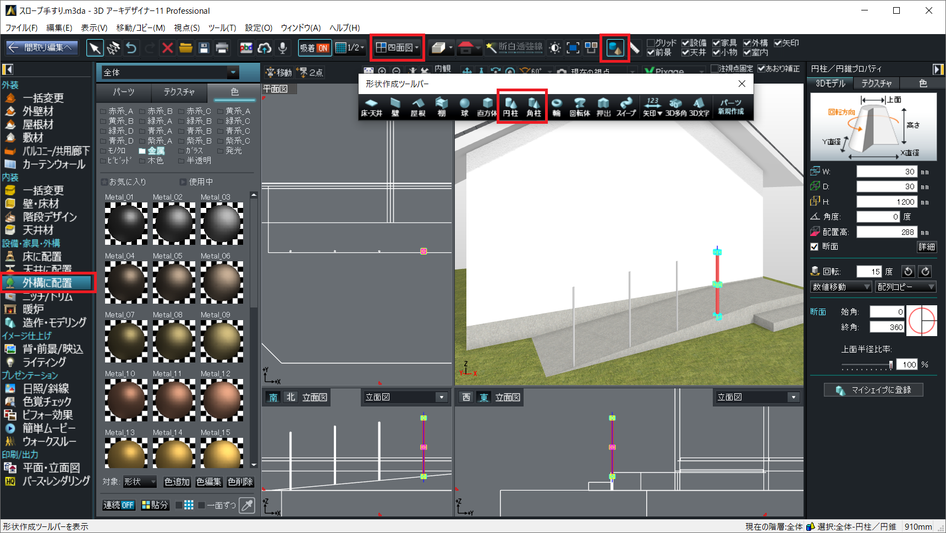Image resolution: width=946 pixels, height=533 pixels.
Task: Select the 角柱 prism shape tool
Action: [533, 106]
